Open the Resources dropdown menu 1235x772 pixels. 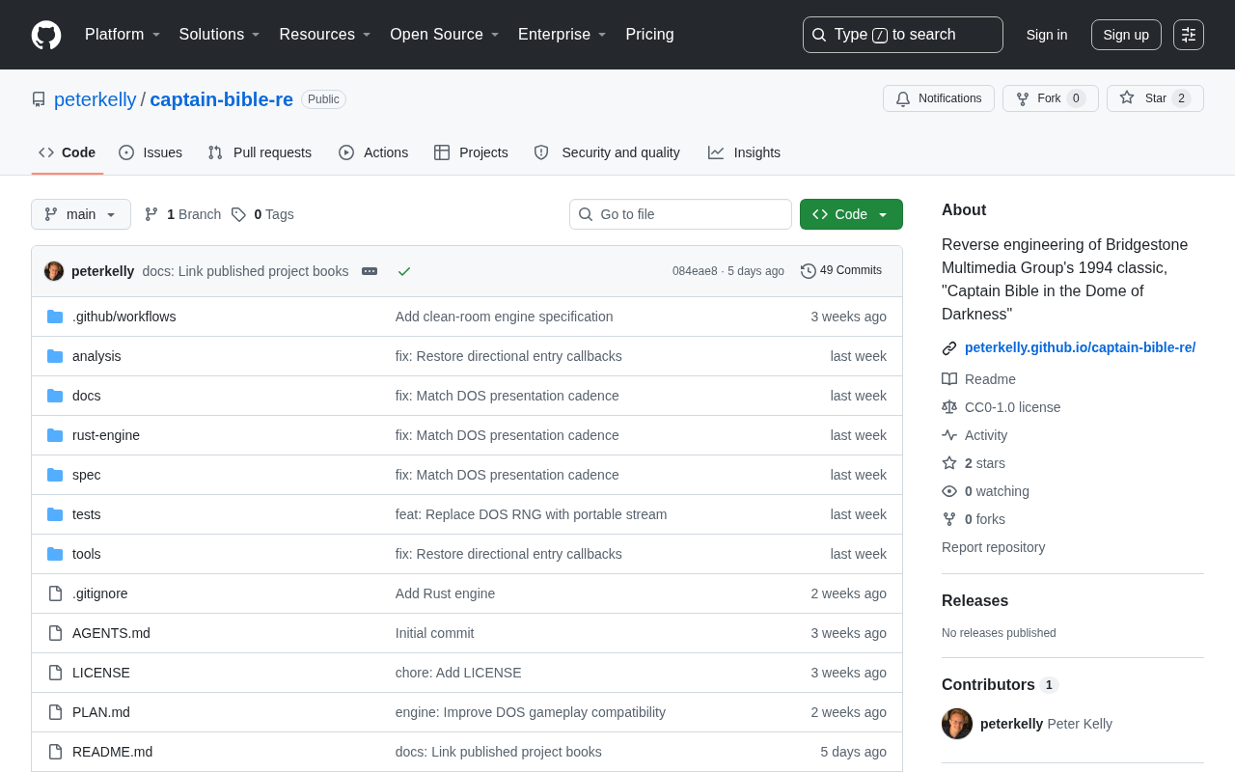coord(325,35)
